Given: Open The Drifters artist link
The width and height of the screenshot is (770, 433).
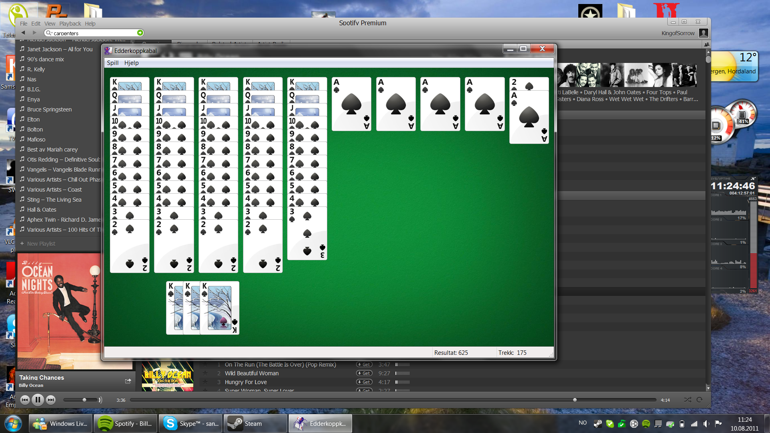Looking at the screenshot, I should (x=664, y=99).
